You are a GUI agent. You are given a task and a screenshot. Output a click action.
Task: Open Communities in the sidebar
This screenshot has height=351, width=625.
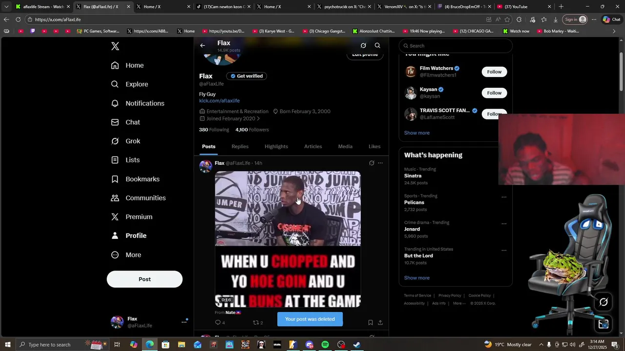click(x=138, y=198)
